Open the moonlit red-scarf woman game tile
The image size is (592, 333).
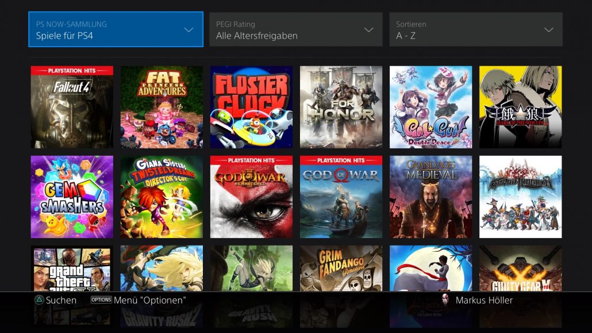431,269
